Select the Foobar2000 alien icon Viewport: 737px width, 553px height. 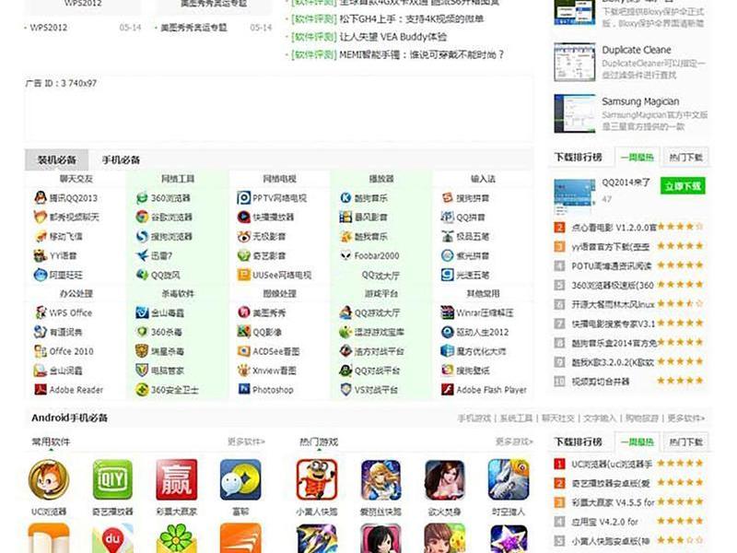345,255
